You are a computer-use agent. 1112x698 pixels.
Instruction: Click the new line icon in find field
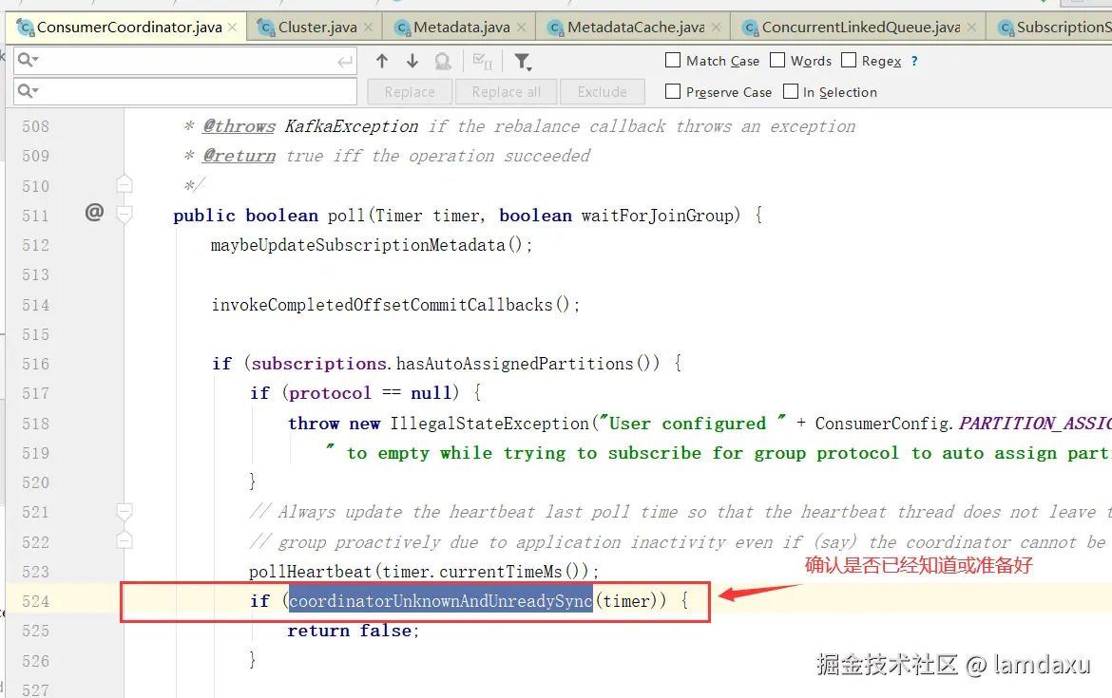click(345, 62)
